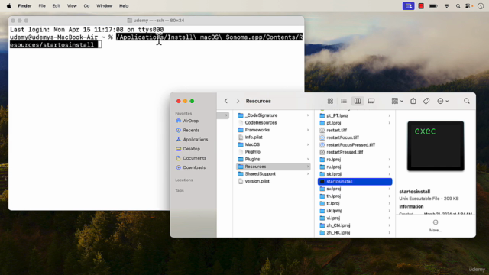Open the View menu
This screenshot has width=489, height=275.
pos(72,6)
